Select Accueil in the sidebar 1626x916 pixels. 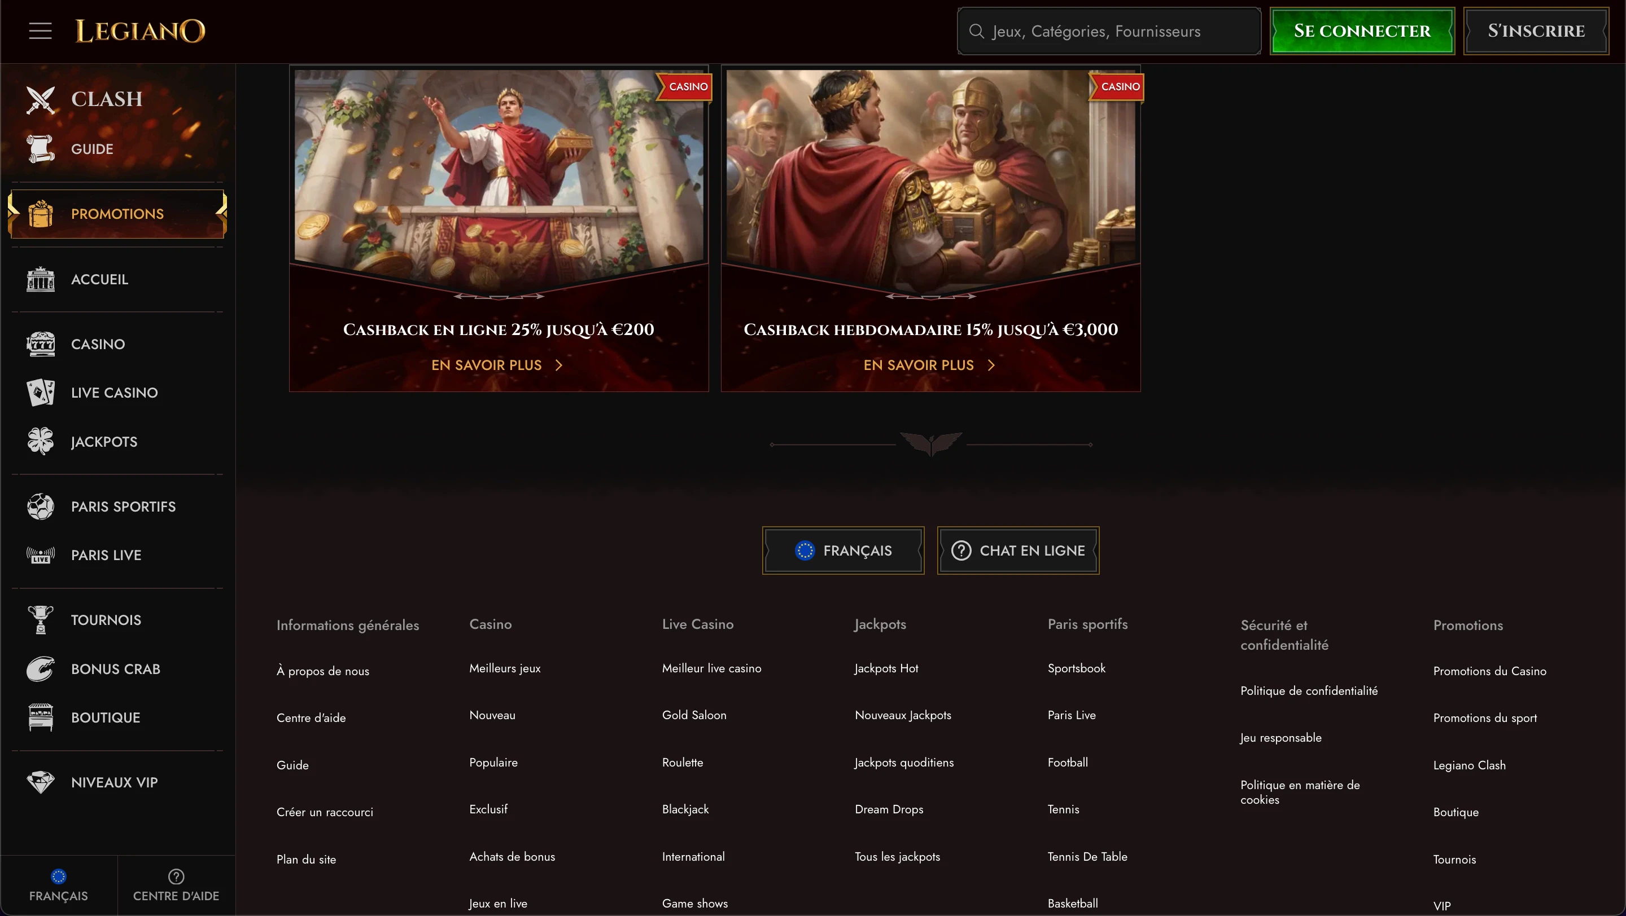pos(117,279)
